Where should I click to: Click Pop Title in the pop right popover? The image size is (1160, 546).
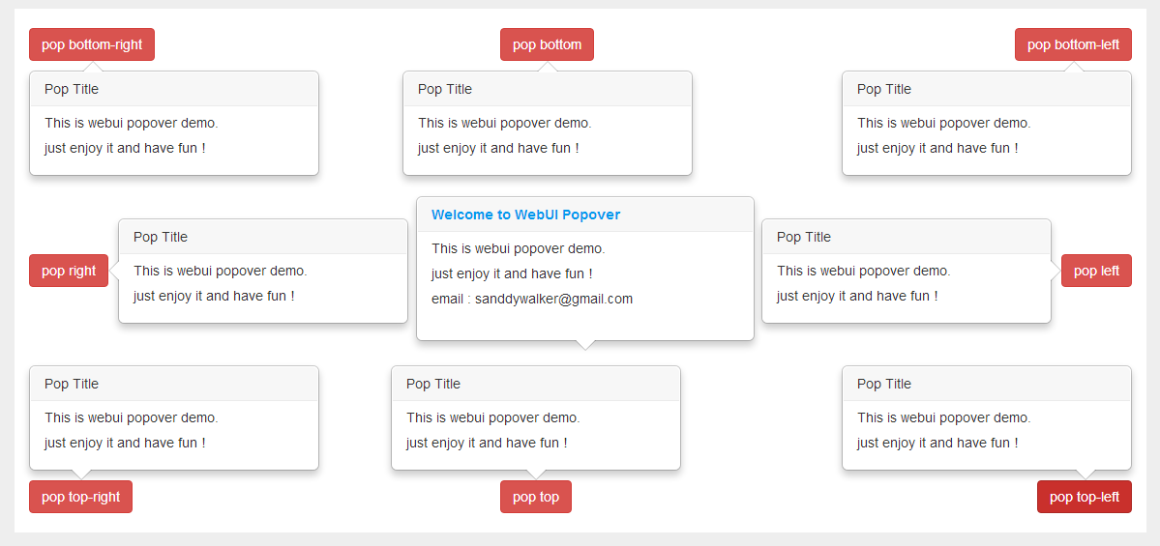[161, 237]
